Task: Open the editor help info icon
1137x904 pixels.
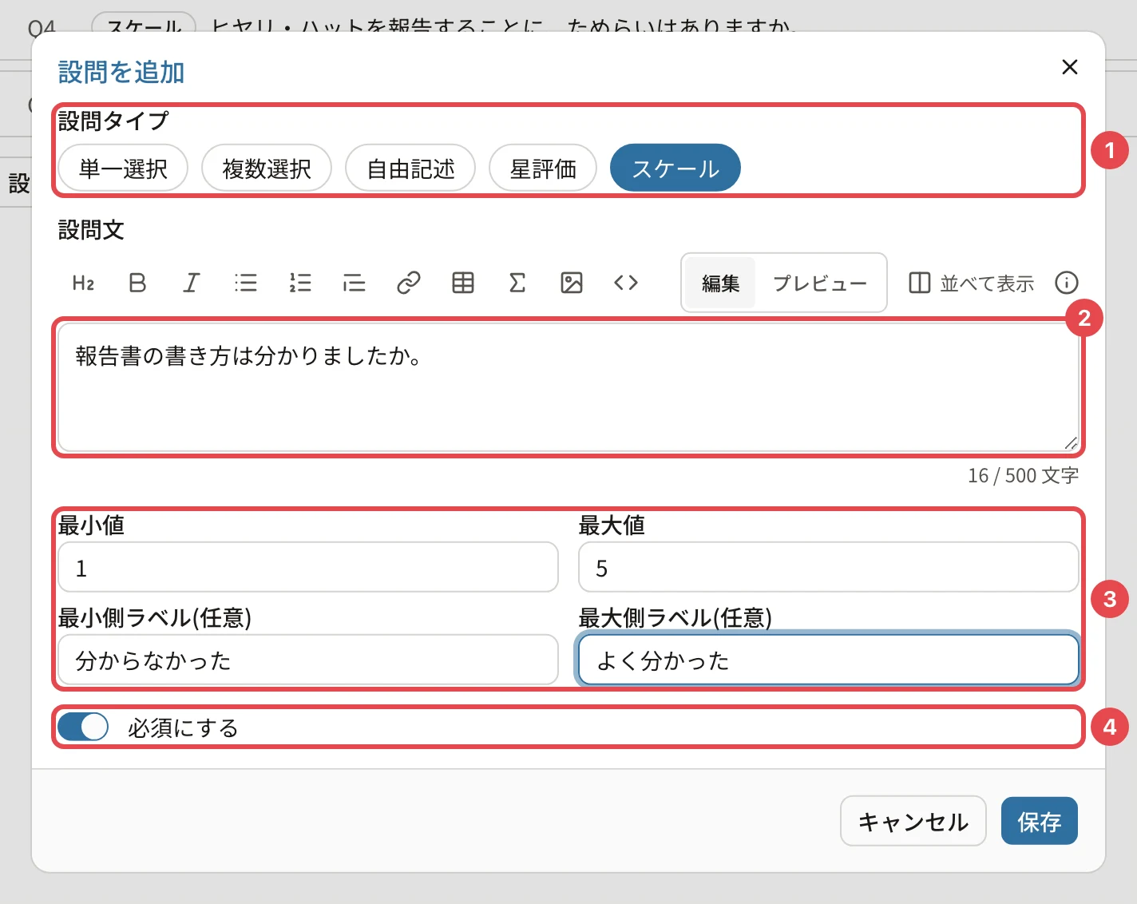Action: pyautogui.click(x=1067, y=283)
